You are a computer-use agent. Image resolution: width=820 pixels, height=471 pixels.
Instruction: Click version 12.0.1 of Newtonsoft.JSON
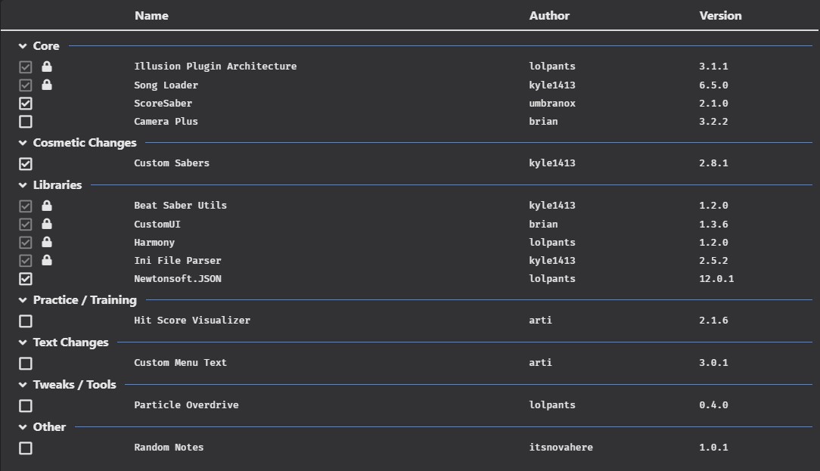(x=716, y=279)
